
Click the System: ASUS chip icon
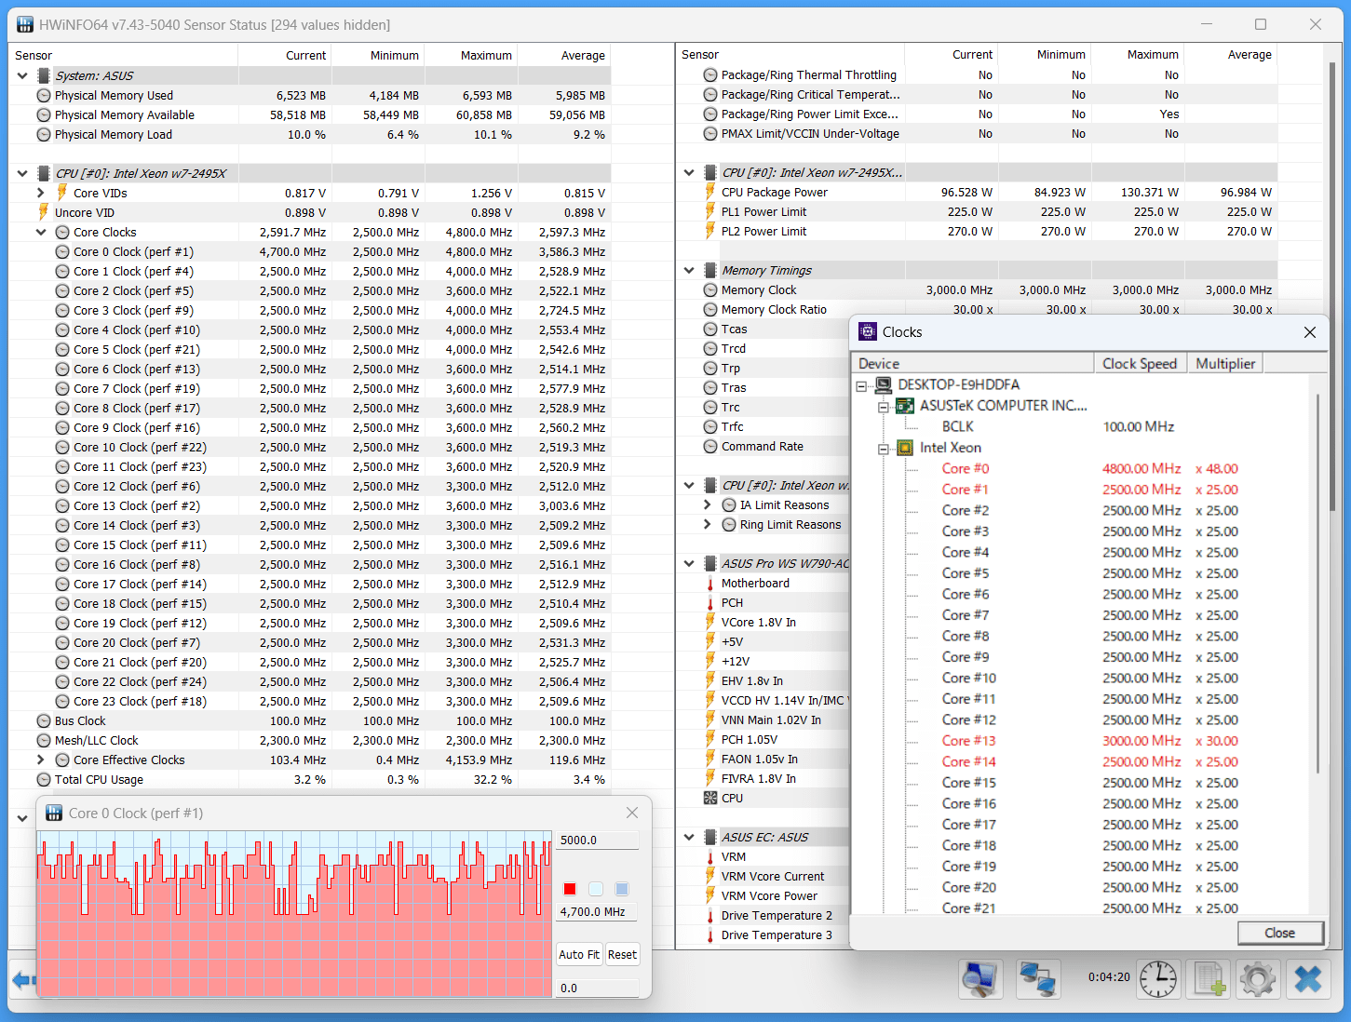[44, 75]
